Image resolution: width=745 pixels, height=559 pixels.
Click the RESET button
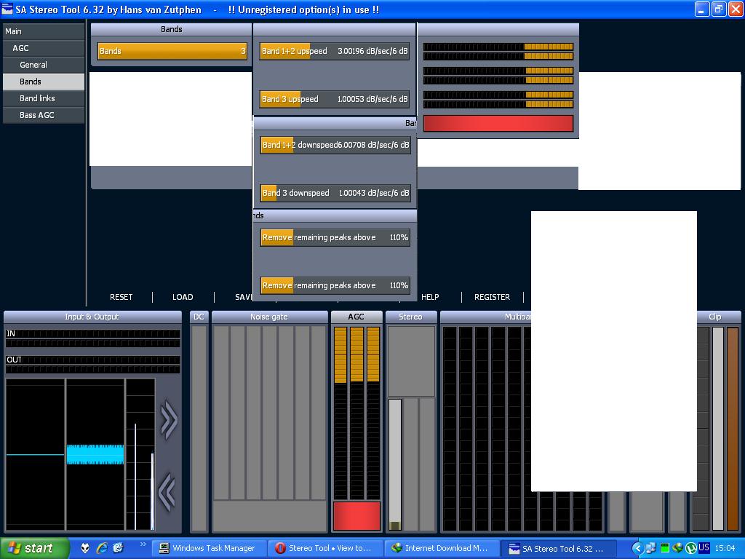tap(121, 297)
